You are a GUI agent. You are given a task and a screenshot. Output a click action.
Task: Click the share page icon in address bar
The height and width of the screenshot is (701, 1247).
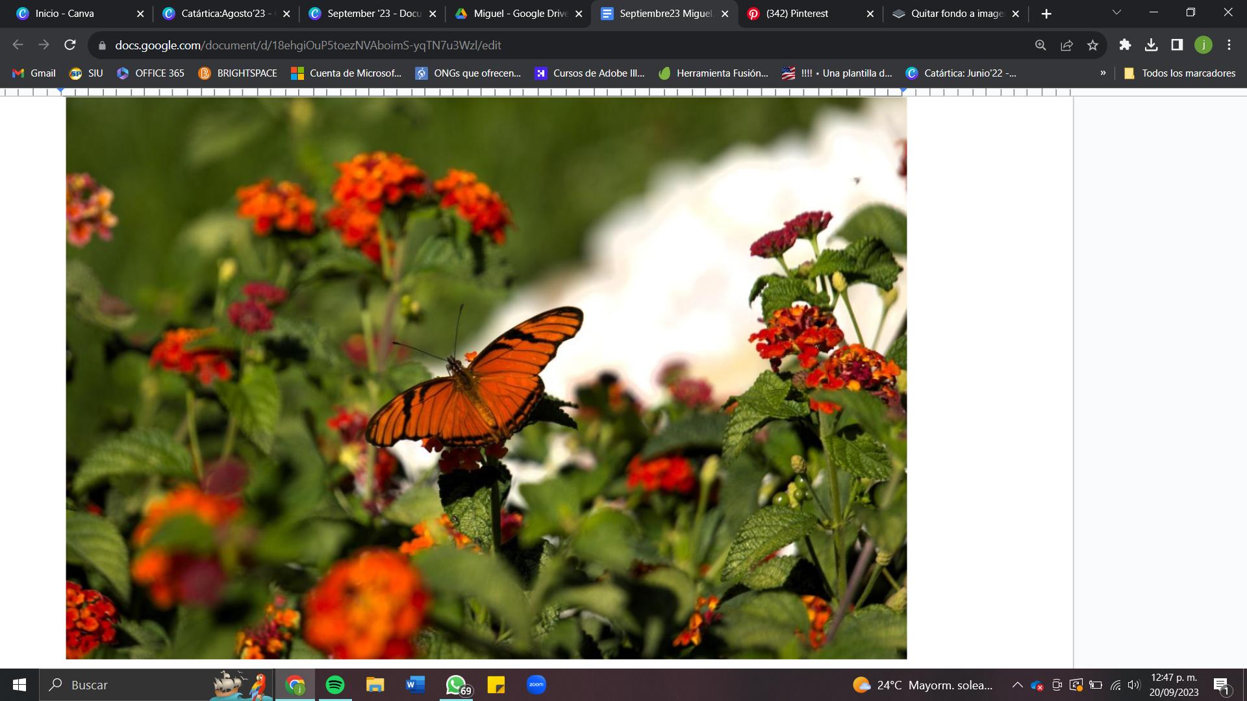pos(1066,45)
